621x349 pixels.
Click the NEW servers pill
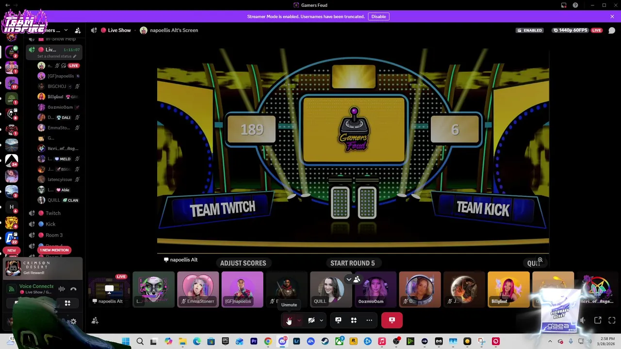(12, 251)
